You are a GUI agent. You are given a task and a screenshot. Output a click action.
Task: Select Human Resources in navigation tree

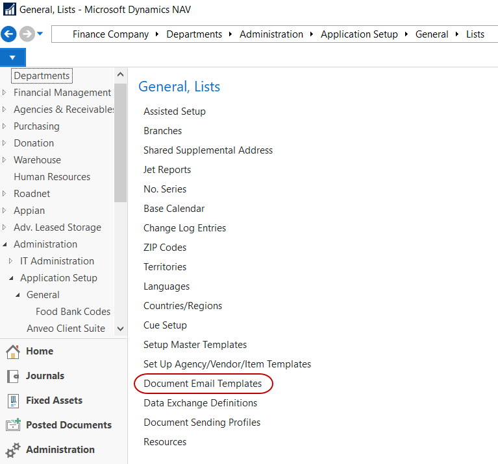pyautogui.click(x=52, y=177)
